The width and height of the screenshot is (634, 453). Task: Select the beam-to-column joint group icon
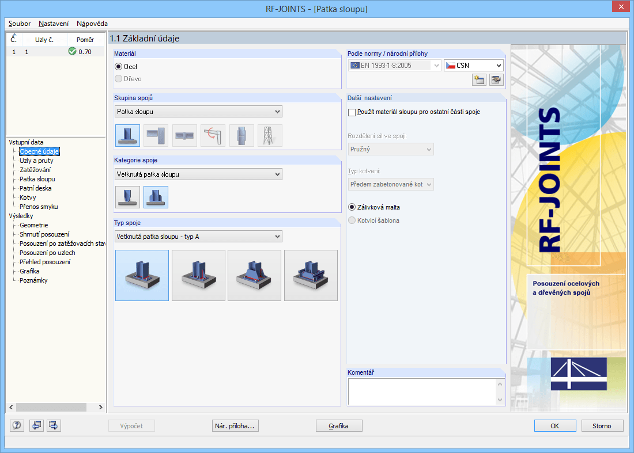tap(156, 135)
